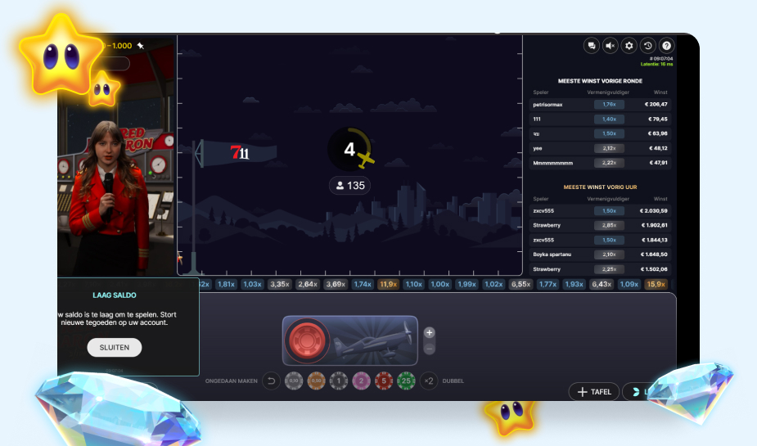Click the 1,81x history multiplier

pyautogui.click(x=226, y=284)
